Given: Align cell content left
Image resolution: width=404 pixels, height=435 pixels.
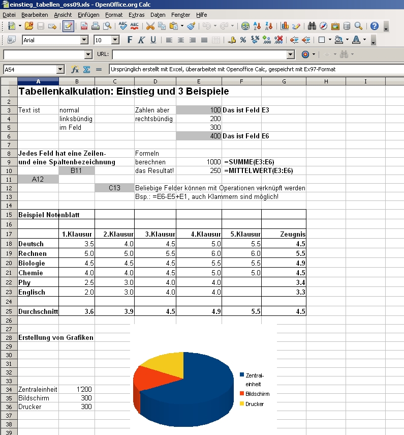Looking at the screenshot, I should 169,40.
